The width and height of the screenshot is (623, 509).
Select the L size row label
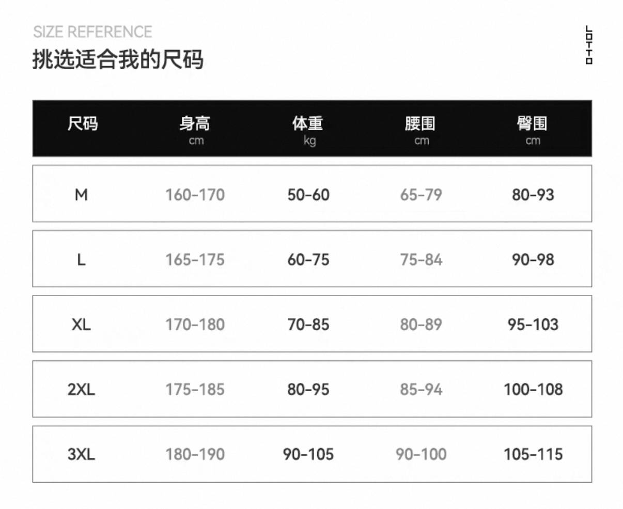pos(81,260)
